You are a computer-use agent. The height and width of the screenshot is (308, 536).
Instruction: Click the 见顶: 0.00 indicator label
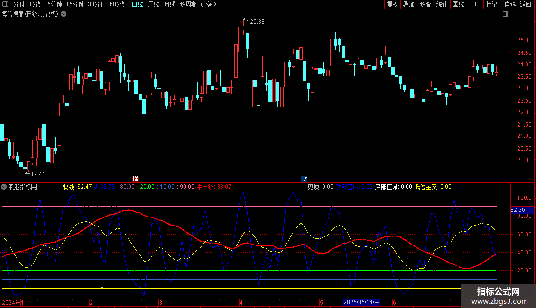tap(320, 187)
